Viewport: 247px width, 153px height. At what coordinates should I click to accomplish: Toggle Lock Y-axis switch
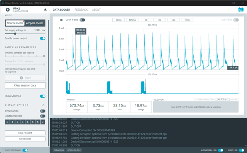(82, 20)
